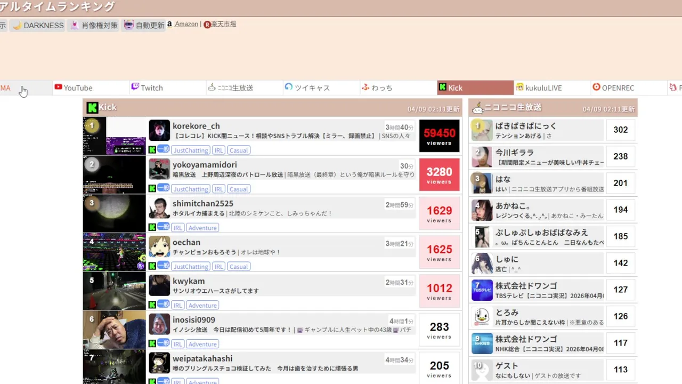Switch to the kukuluLIVE tab
The image size is (682, 384).
click(552, 88)
